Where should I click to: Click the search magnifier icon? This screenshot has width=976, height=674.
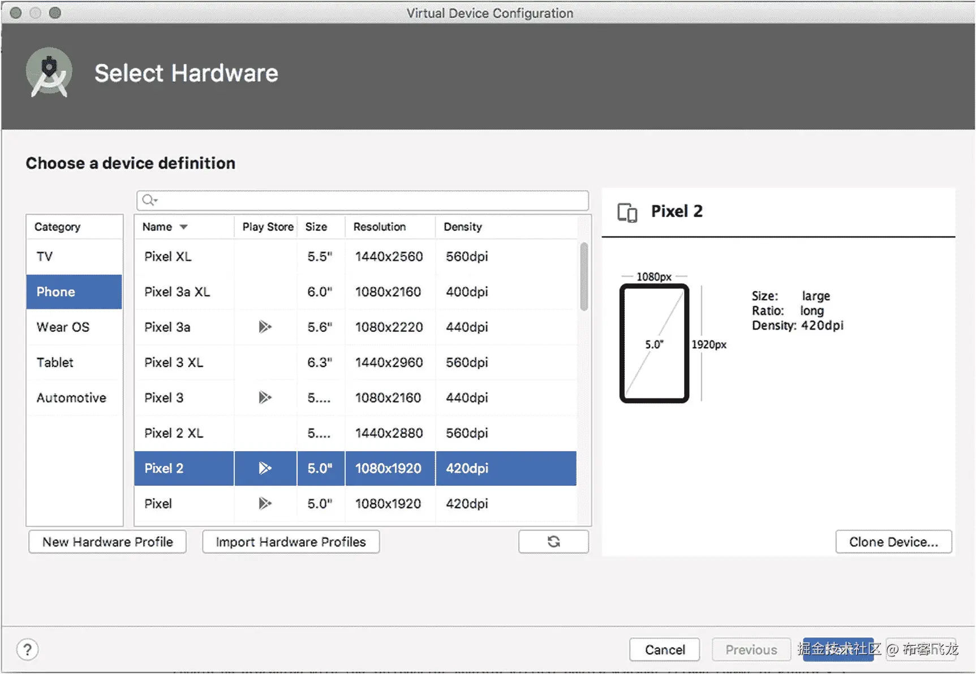tap(149, 200)
